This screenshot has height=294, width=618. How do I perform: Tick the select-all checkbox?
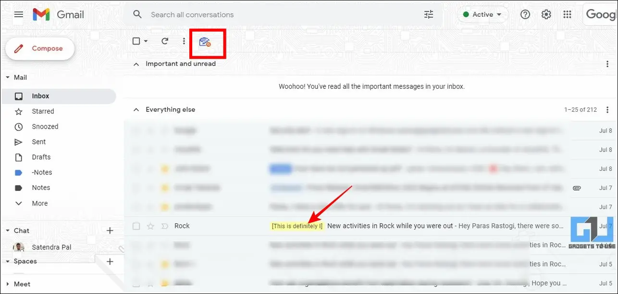click(136, 41)
